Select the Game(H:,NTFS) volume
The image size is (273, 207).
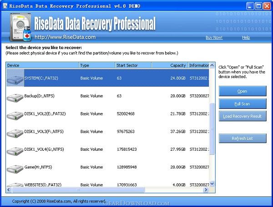coord(38,167)
